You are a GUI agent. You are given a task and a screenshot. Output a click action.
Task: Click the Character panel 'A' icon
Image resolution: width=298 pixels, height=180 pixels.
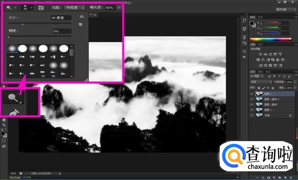pos(244,51)
